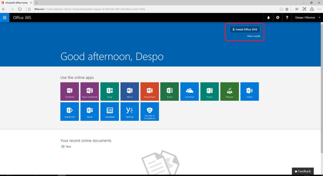Open Word online tile

[130, 92]
